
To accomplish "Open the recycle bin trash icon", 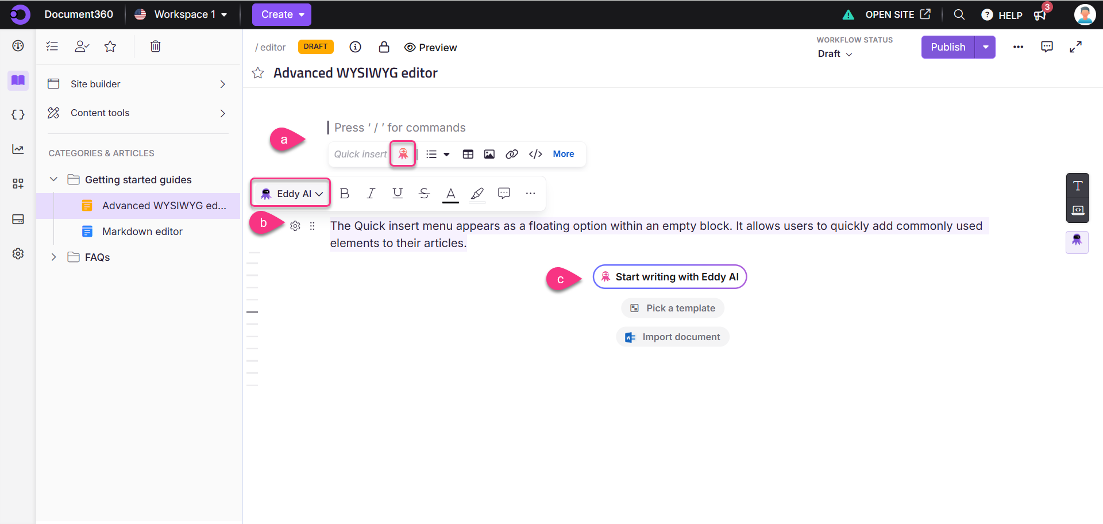I will pyautogui.click(x=155, y=47).
